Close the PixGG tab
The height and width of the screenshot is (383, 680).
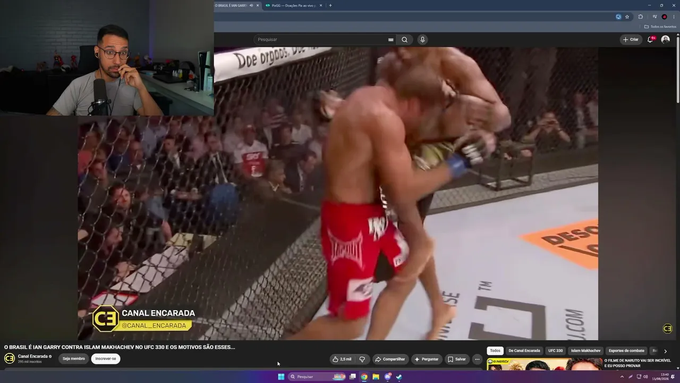[x=321, y=5]
